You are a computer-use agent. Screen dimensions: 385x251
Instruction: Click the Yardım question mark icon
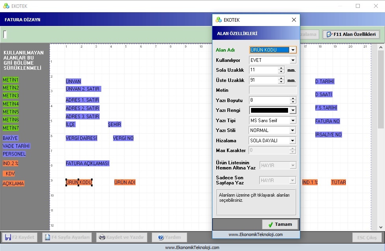coord(161,237)
